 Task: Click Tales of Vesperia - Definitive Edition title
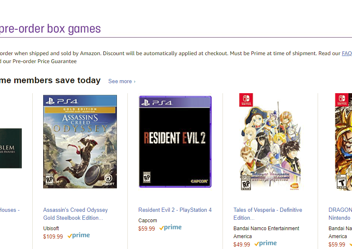point(268,214)
